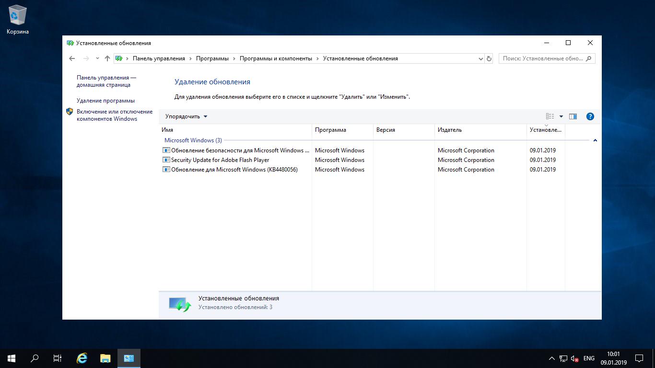Open the Control Panel home page link

tap(106, 81)
